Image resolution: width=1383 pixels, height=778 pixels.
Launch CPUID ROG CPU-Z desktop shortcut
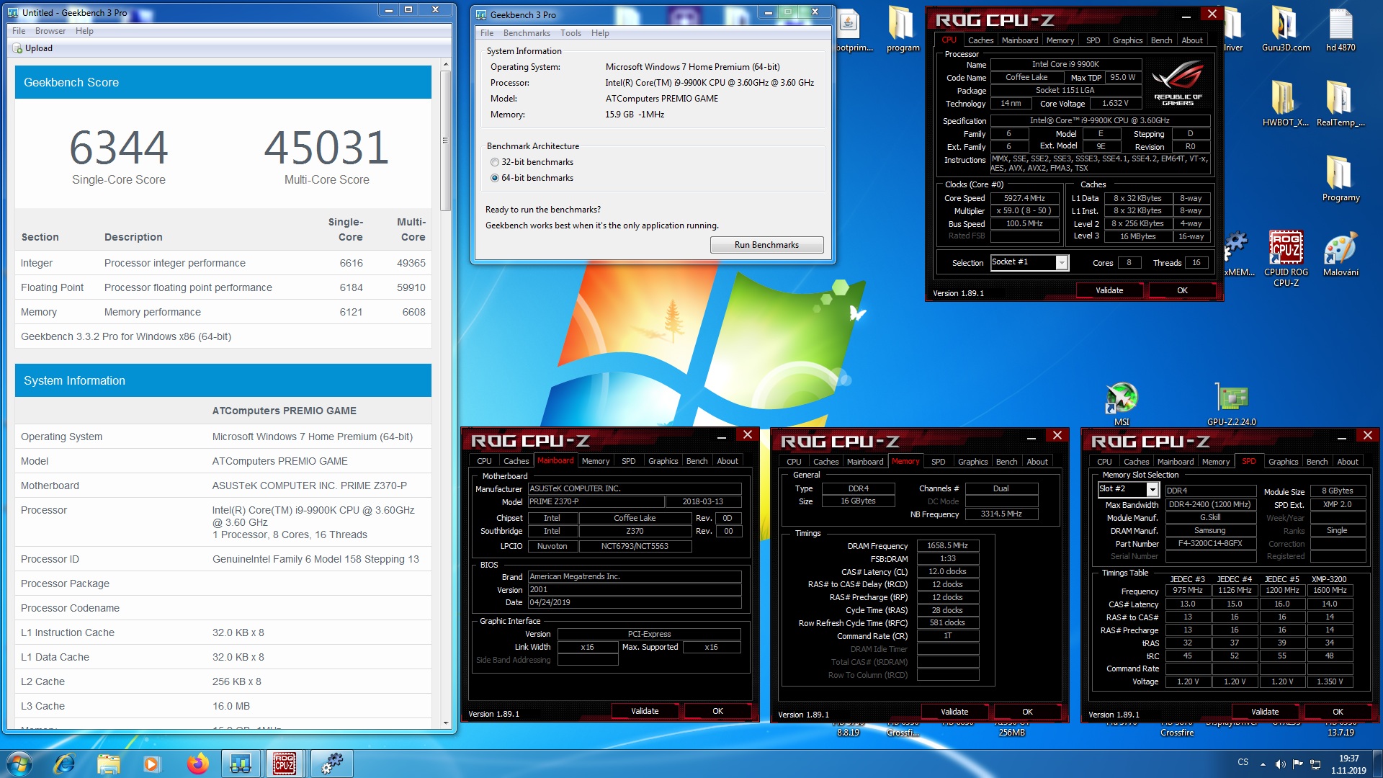pyautogui.click(x=1286, y=259)
